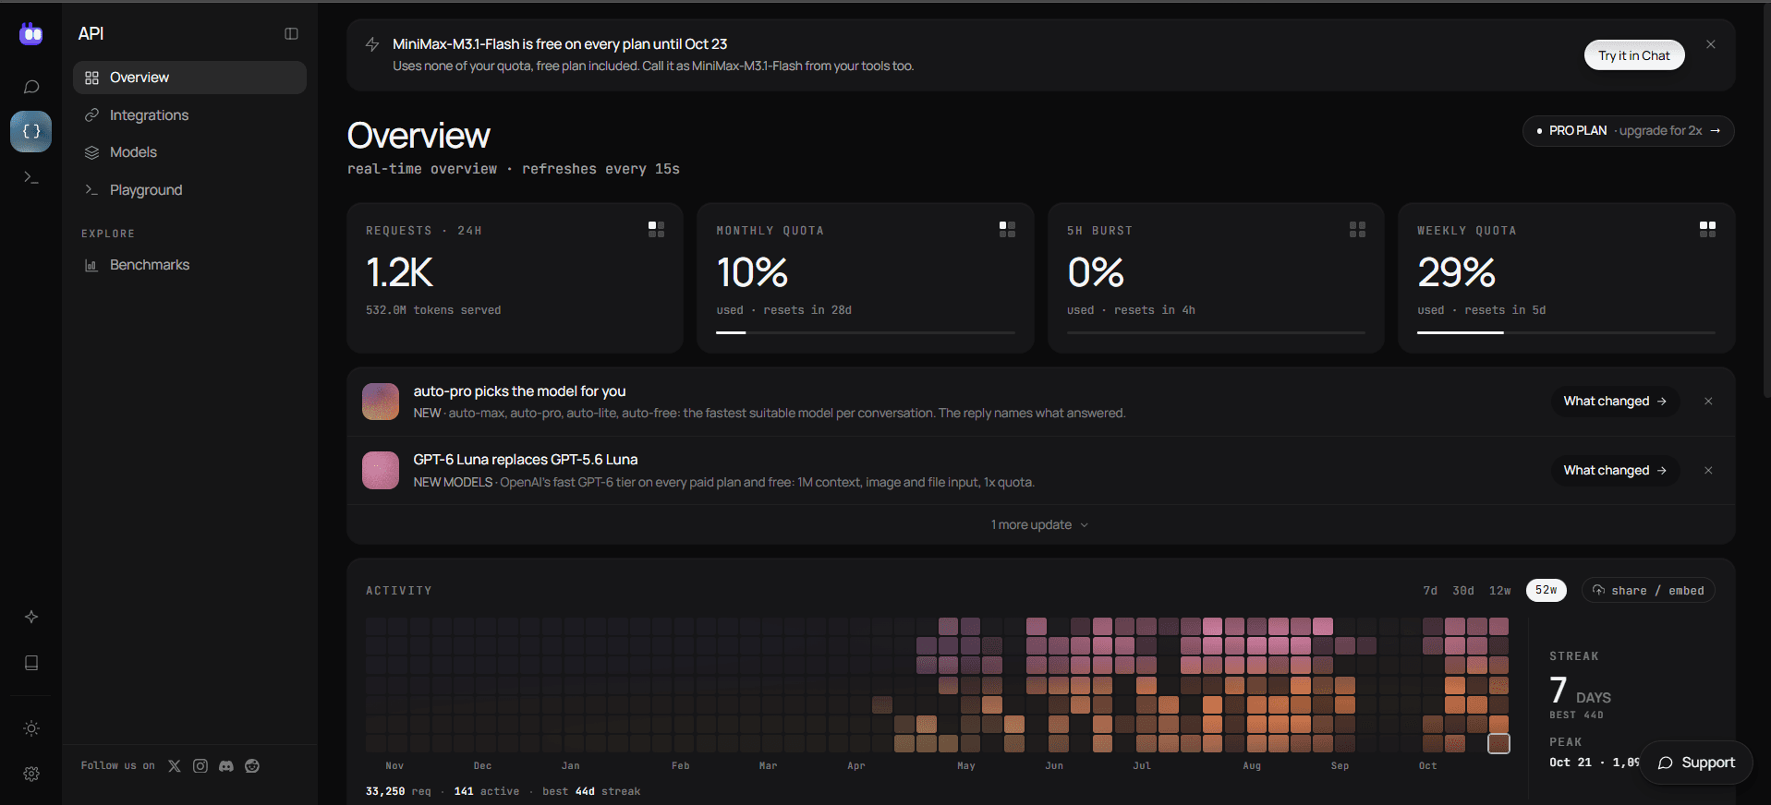Open the Support chat button
The height and width of the screenshot is (805, 1771).
point(1696,763)
